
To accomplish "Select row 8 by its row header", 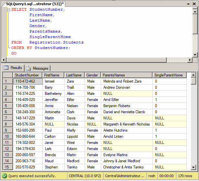I will [x=8, y=124].
